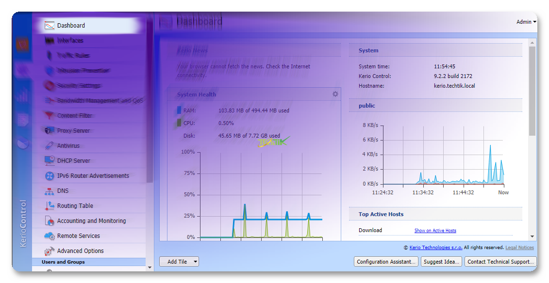Click the Remote Services cloud icon
Viewport: 549px width, 283px height.
point(49,236)
